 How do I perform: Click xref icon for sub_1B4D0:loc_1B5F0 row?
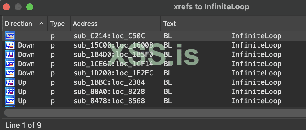tap(10, 55)
